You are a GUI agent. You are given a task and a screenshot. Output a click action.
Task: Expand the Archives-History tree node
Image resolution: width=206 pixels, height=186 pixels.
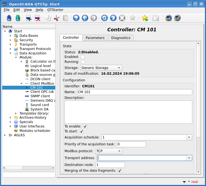point(10,118)
